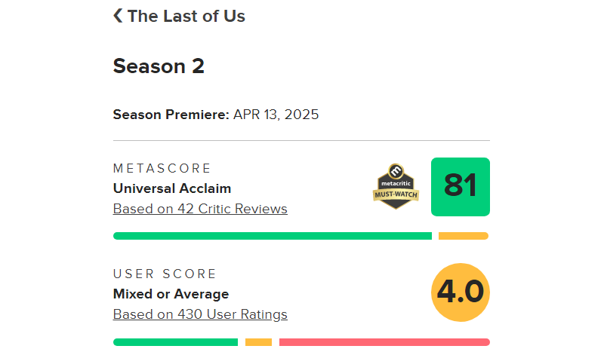
Task: Click the yellow 4.0 user score circle
Action: 460,292
